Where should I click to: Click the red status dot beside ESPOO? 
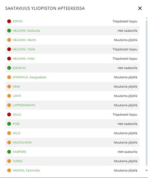(x=9, y=21)
